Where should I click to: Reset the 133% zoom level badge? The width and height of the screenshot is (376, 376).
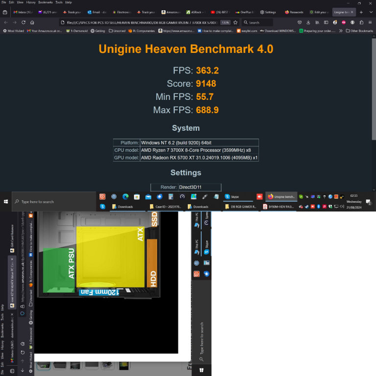(225, 23)
